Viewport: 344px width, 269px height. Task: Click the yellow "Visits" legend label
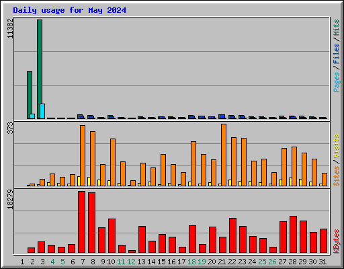[x=337, y=146]
